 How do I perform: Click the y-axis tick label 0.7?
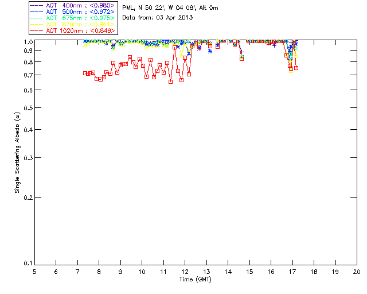tap(28, 75)
